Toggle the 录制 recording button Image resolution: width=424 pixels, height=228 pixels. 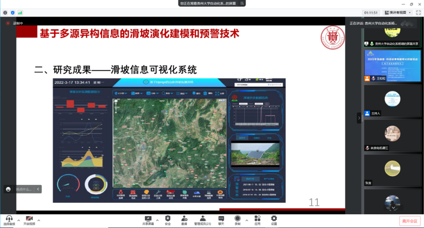pos(237,219)
